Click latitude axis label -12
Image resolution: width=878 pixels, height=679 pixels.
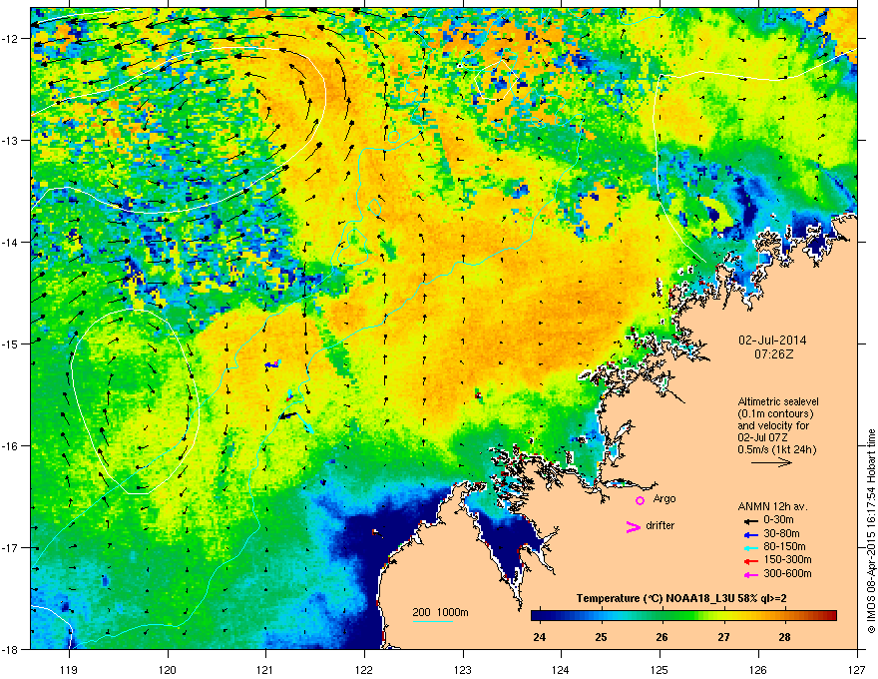[x=11, y=38]
